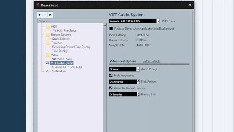
Task: Click the Set to Defaults link
Action: point(151,61)
